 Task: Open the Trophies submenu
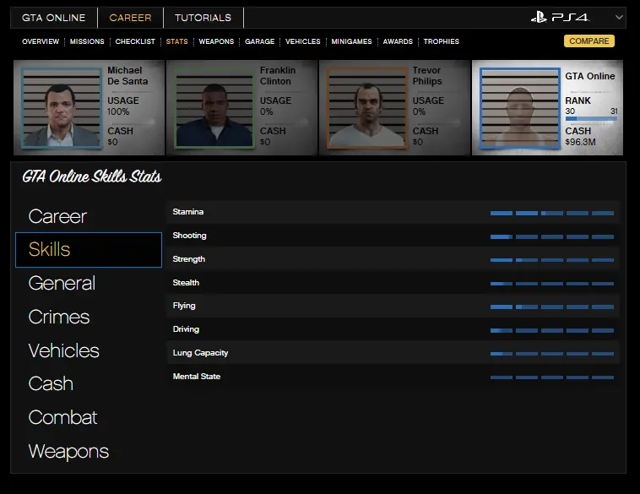442,41
